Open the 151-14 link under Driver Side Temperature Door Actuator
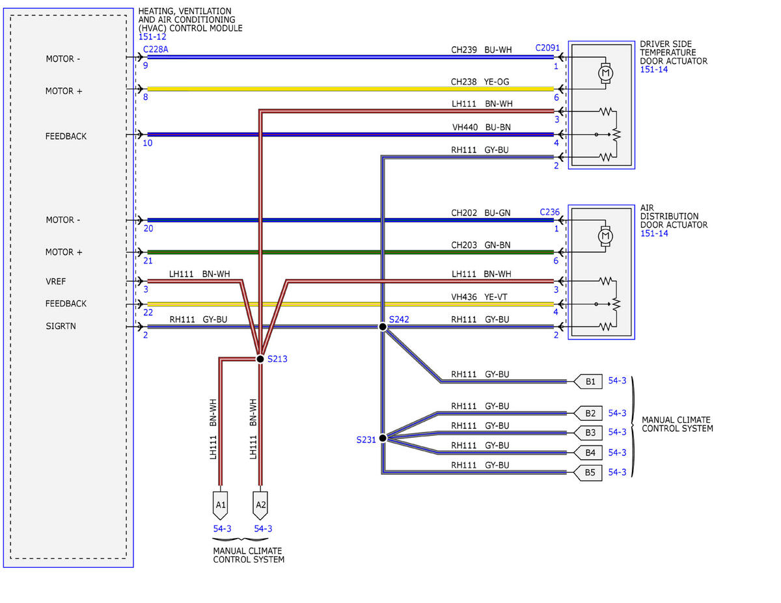The width and height of the screenshot is (781, 603). pyautogui.click(x=653, y=70)
